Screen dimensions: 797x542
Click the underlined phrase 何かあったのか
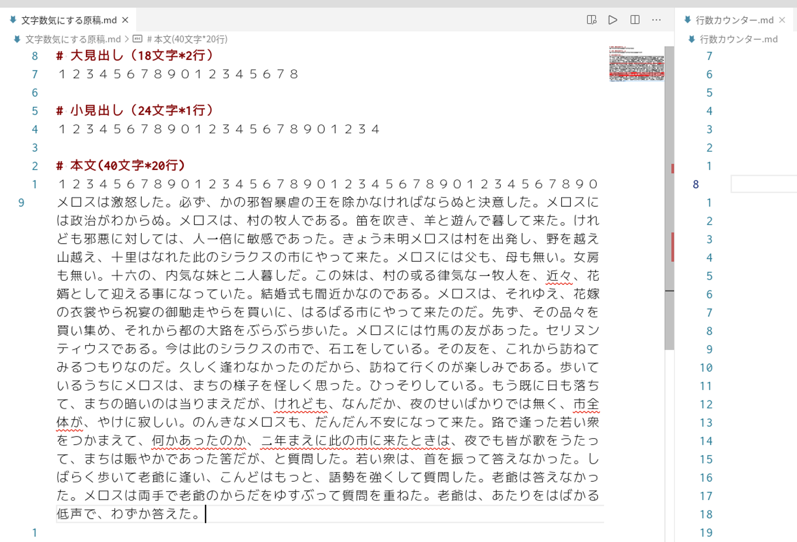pos(199,441)
